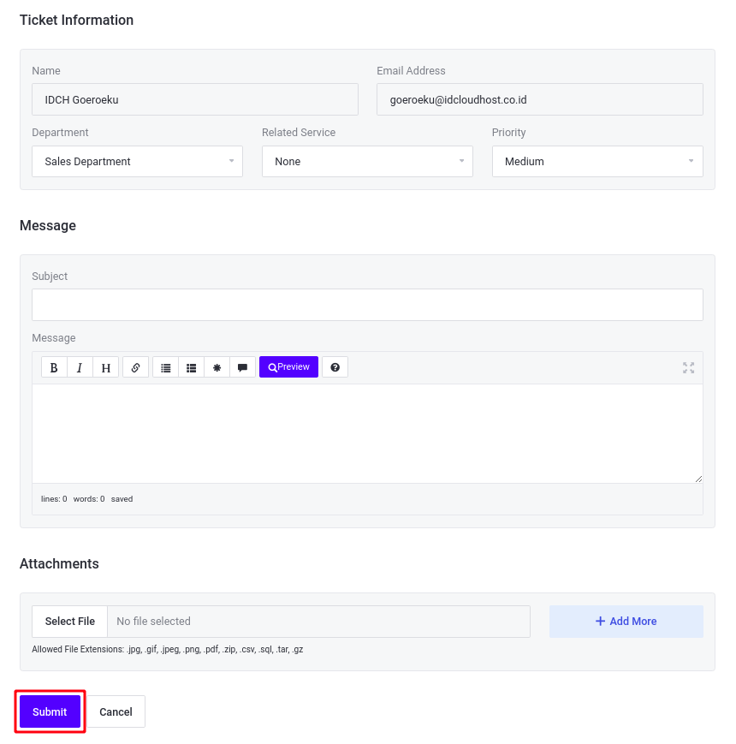Create an ordered numbered list
Image resolution: width=736 pixels, height=744 pixels.
click(191, 366)
